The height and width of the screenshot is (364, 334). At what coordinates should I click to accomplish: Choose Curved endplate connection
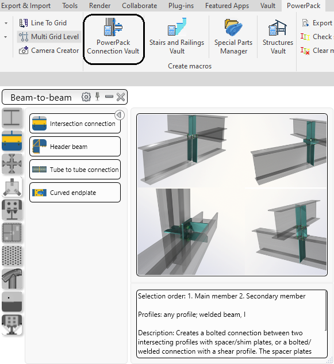click(x=75, y=193)
